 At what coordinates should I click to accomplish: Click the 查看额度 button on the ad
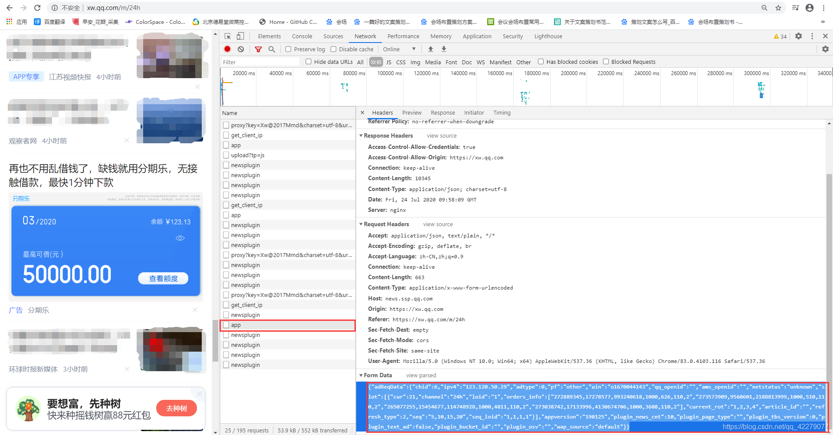[x=163, y=278]
